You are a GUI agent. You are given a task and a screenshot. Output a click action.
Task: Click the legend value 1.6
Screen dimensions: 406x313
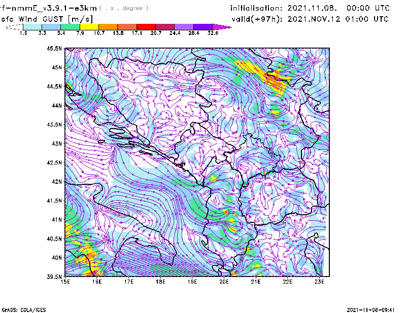point(23,33)
